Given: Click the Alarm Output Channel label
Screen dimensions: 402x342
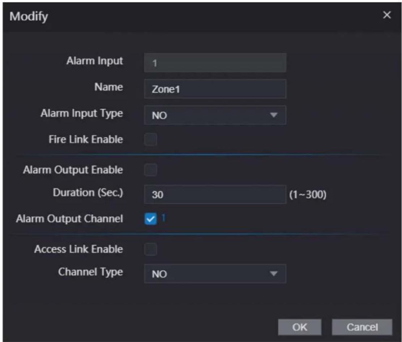Looking at the screenshot, I should click(69, 219).
